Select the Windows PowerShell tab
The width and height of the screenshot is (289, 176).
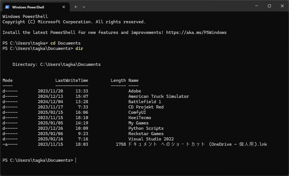(x=31, y=7)
